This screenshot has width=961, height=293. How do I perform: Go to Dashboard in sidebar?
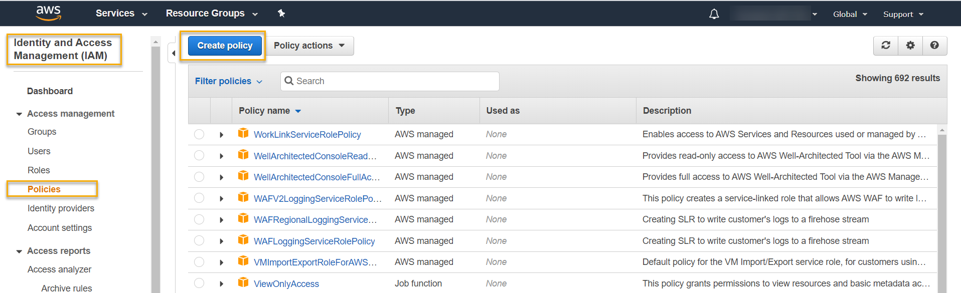pos(50,91)
